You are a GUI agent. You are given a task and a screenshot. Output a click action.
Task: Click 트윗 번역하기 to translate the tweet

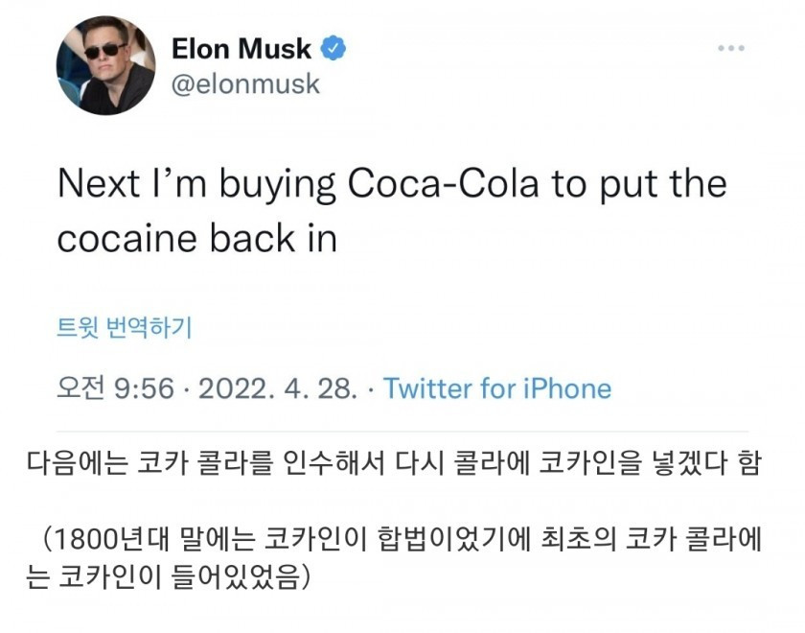(125, 327)
